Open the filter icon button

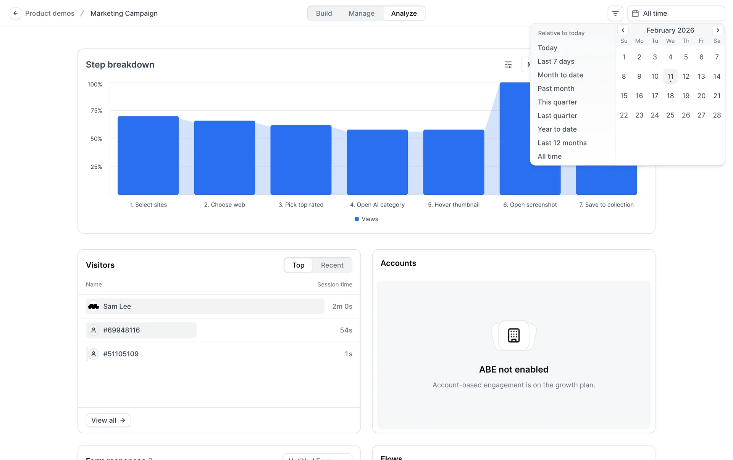[615, 13]
